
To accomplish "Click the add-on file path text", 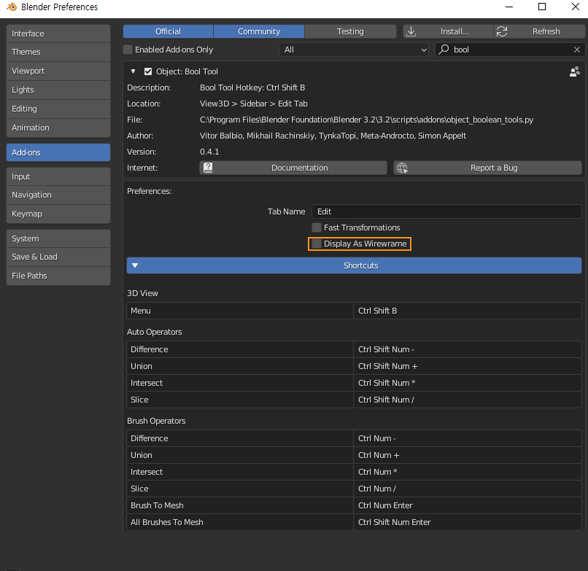I will 366,120.
